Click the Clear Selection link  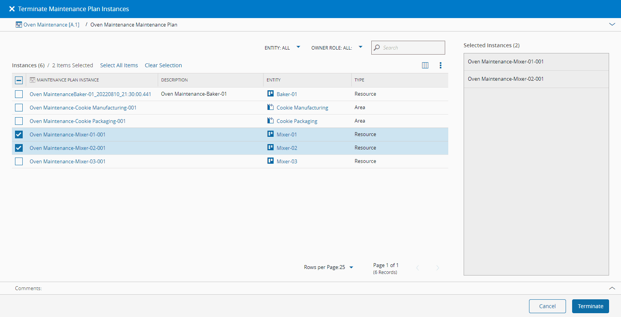coord(163,65)
